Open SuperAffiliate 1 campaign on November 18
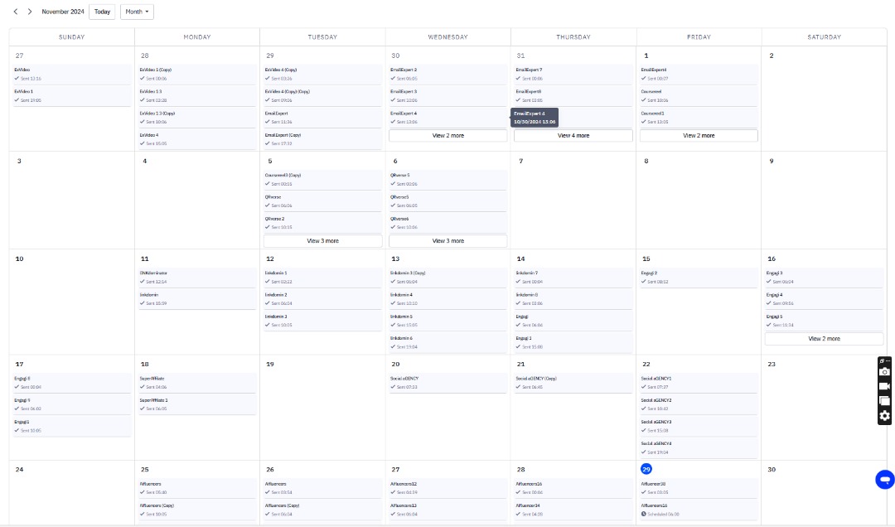This screenshot has width=895, height=527. 197,405
